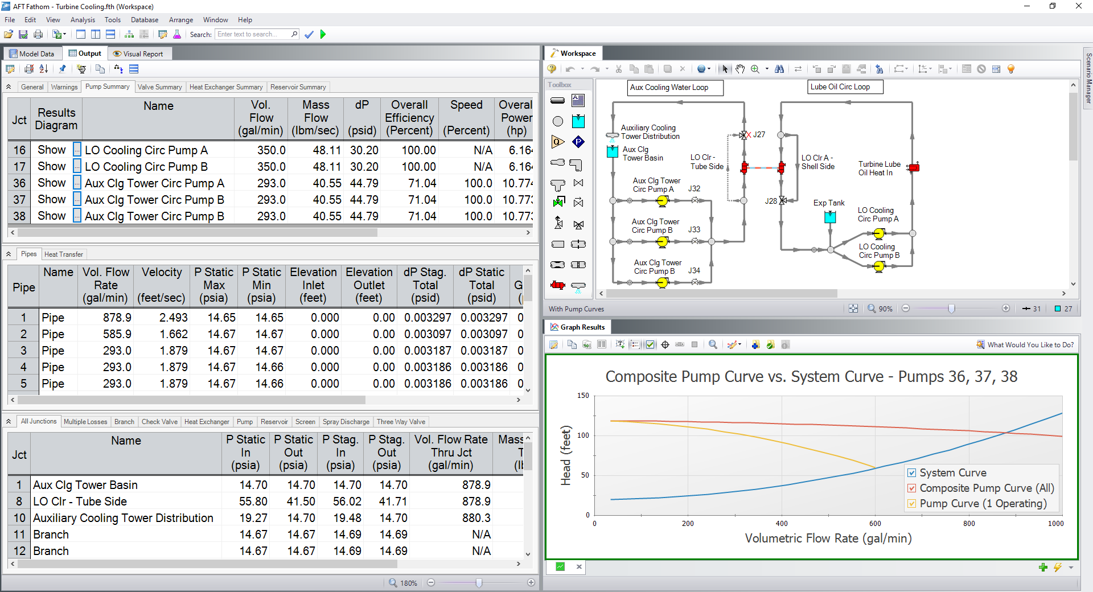Uncheck System Curve in graph legend
The image size is (1093, 592).
[912, 473]
